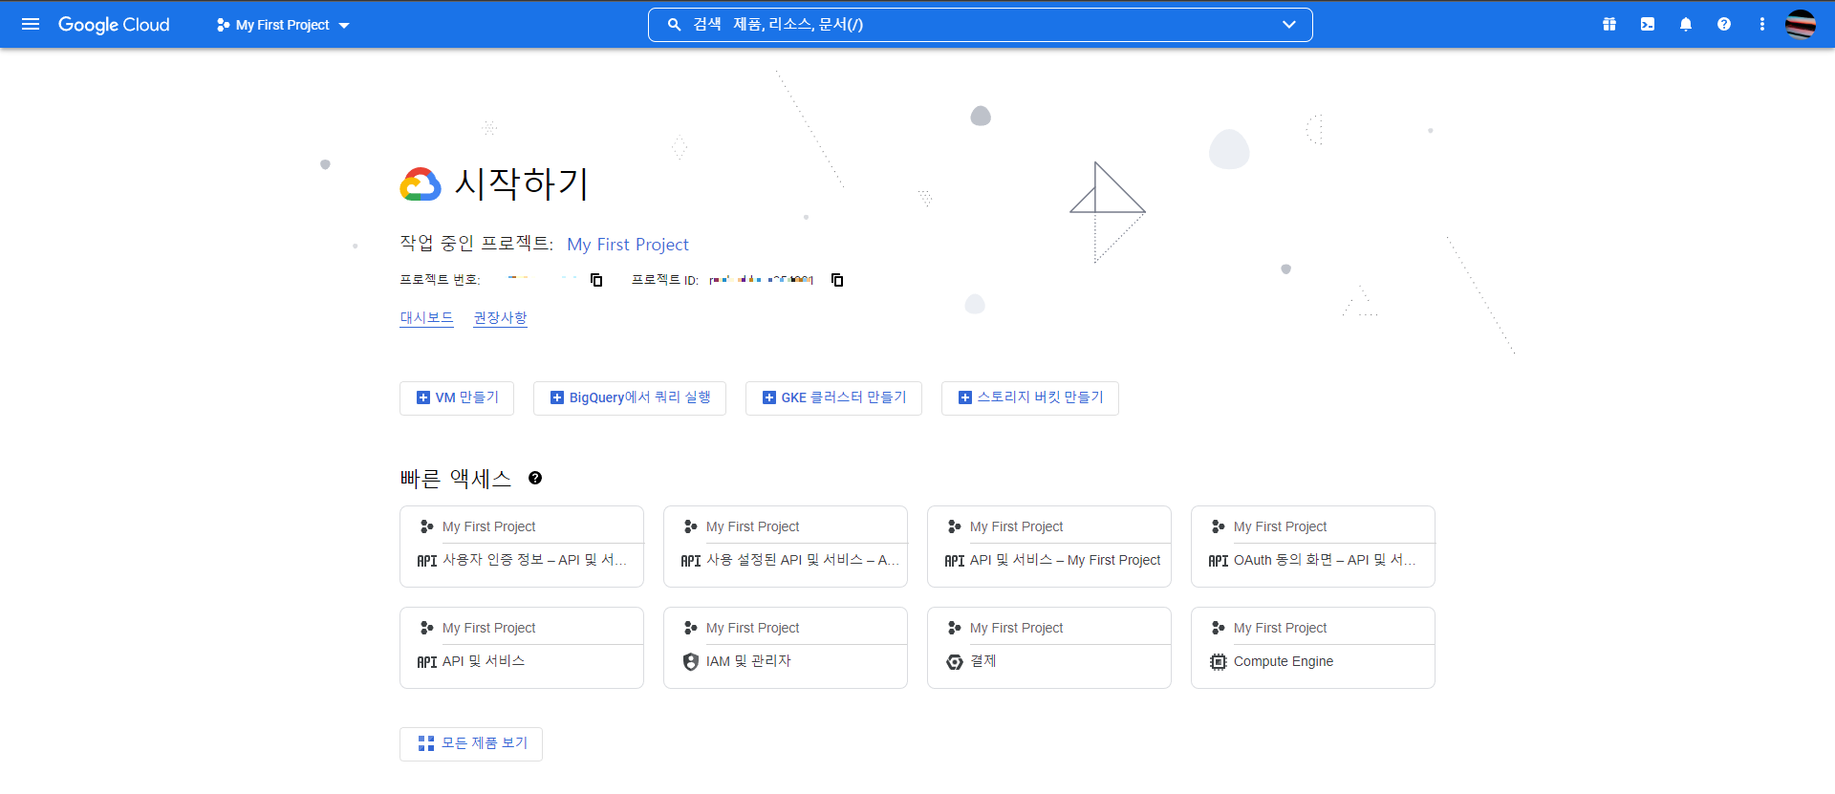Open the account profile avatar
The width and height of the screenshot is (1835, 794).
coord(1801,25)
